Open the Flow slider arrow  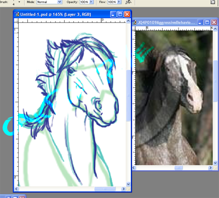pos(119,2)
